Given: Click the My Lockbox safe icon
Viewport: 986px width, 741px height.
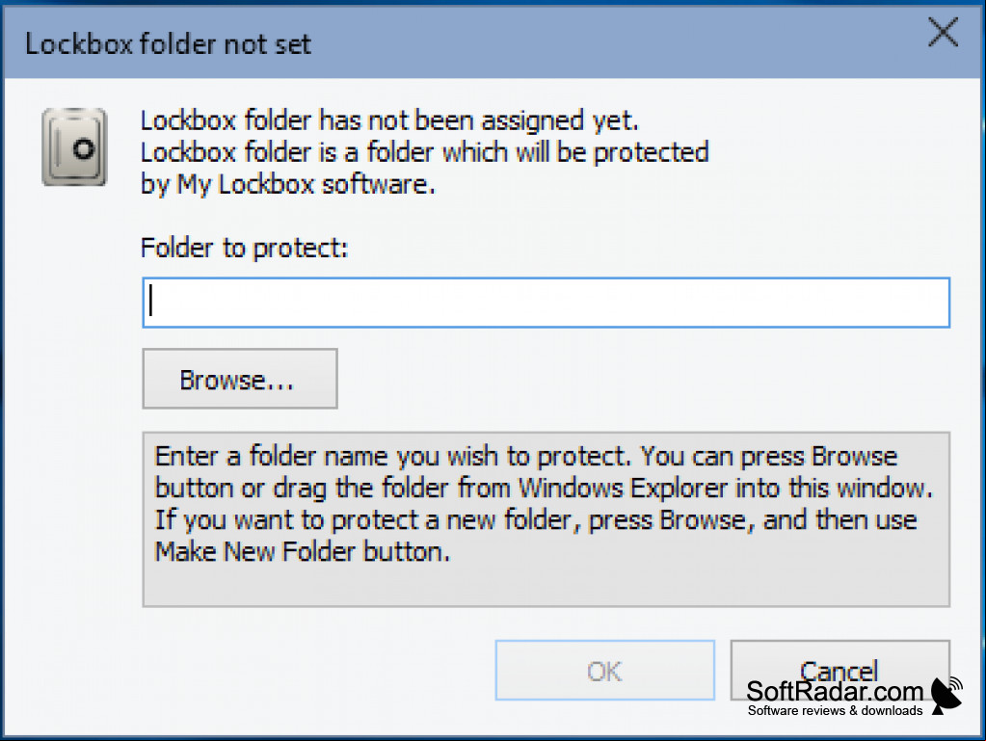Looking at the screenshot, I should tap(74, 147).
